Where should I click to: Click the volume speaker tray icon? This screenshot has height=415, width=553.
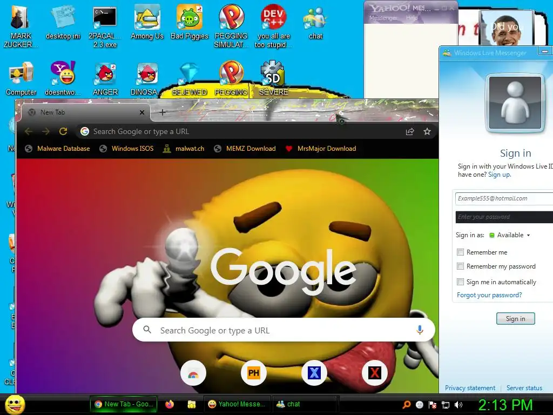click(x=458, y=405)
